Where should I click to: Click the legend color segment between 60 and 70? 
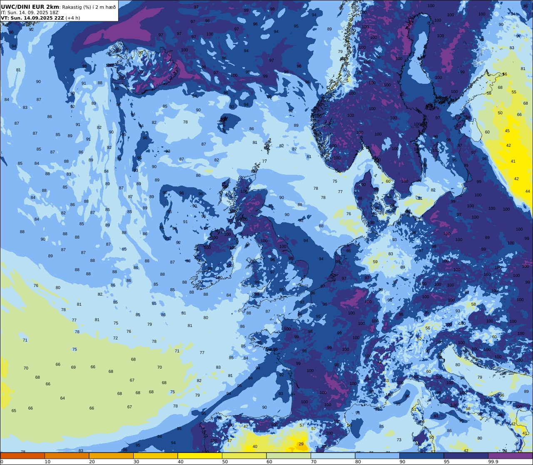289,455
